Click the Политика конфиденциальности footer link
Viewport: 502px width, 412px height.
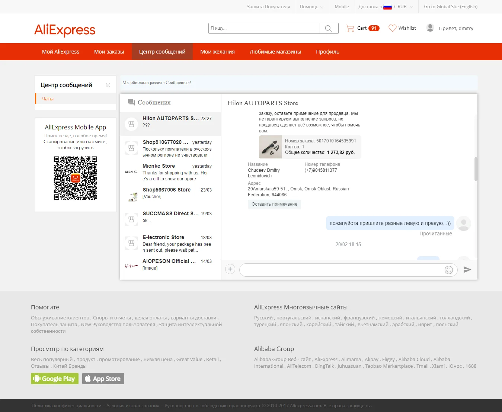coord(67,406)
